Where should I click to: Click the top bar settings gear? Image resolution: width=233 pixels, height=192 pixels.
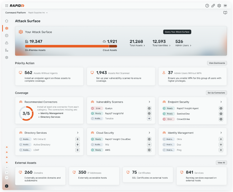[x=219, y=6]
